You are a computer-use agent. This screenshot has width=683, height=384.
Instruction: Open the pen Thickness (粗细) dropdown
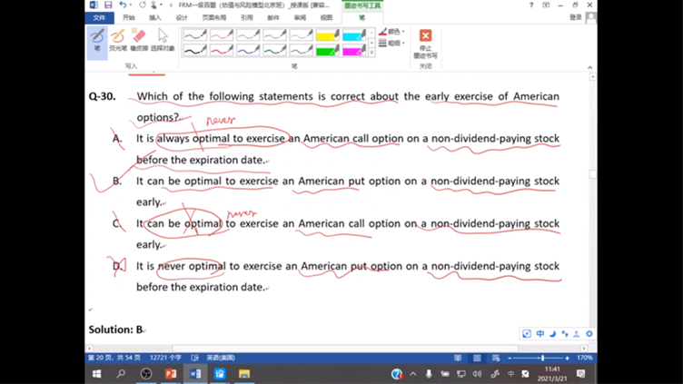point(392,43)
